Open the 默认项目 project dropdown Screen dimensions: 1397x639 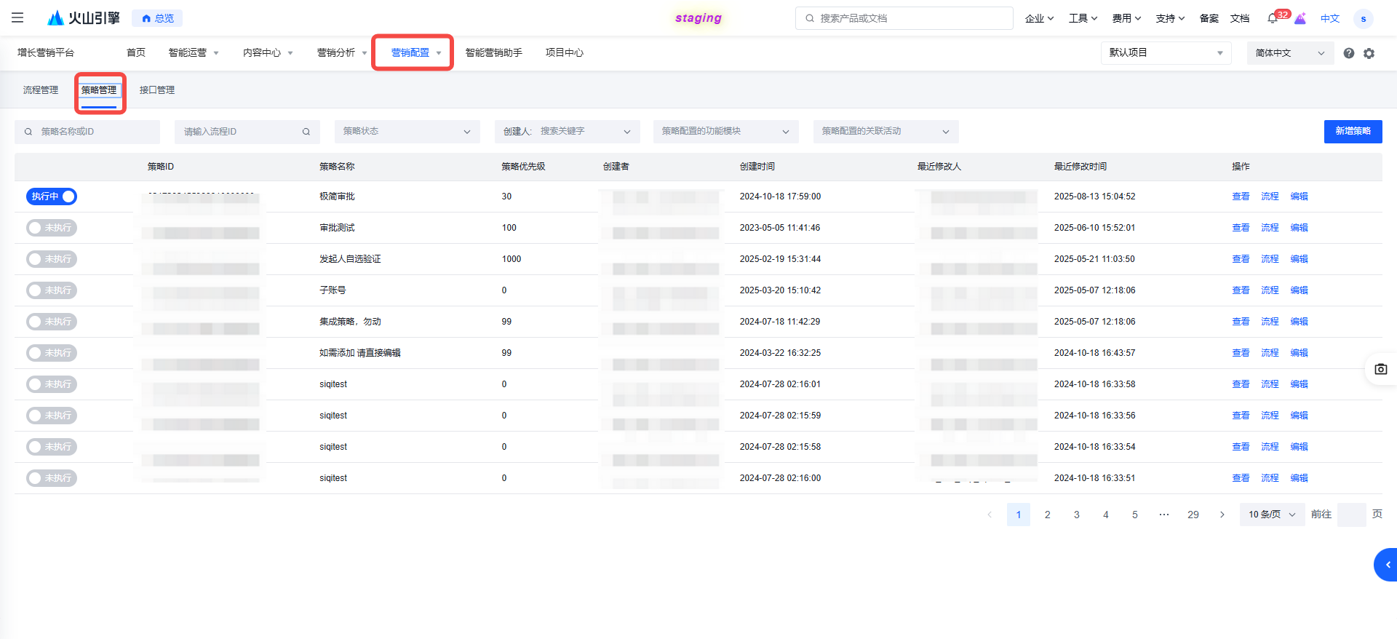point(1166,53)
